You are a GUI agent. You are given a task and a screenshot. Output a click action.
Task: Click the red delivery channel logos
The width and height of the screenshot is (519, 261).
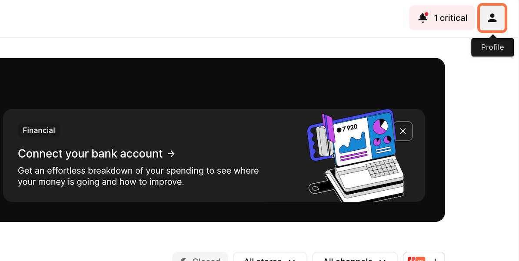pyautogui.click(x=416, y=259)
